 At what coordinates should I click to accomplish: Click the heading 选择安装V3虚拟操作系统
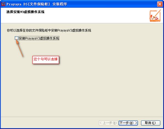point(25,12)
